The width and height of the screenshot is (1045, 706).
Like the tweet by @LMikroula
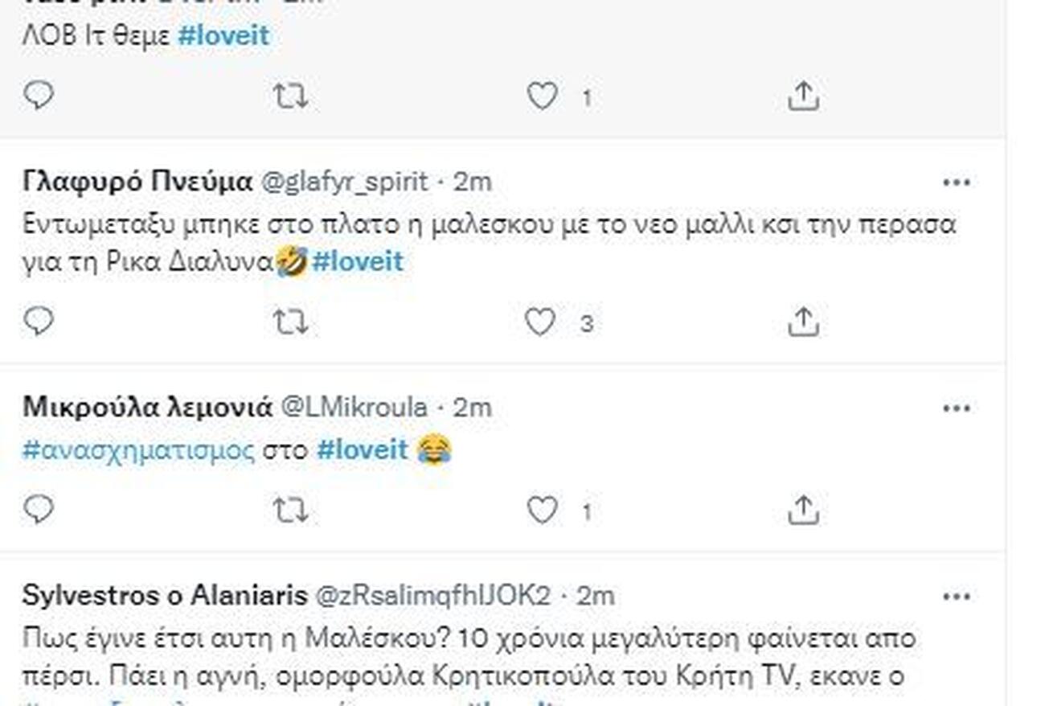(x=543, y=511)
